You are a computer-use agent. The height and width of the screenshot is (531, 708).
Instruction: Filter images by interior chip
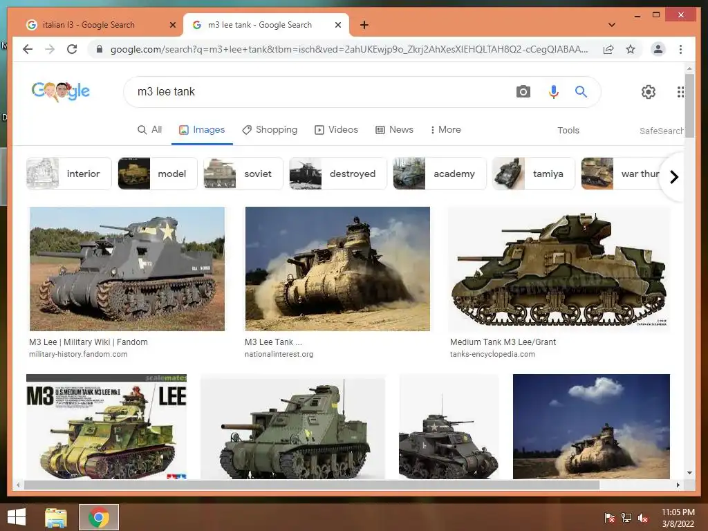68,174
